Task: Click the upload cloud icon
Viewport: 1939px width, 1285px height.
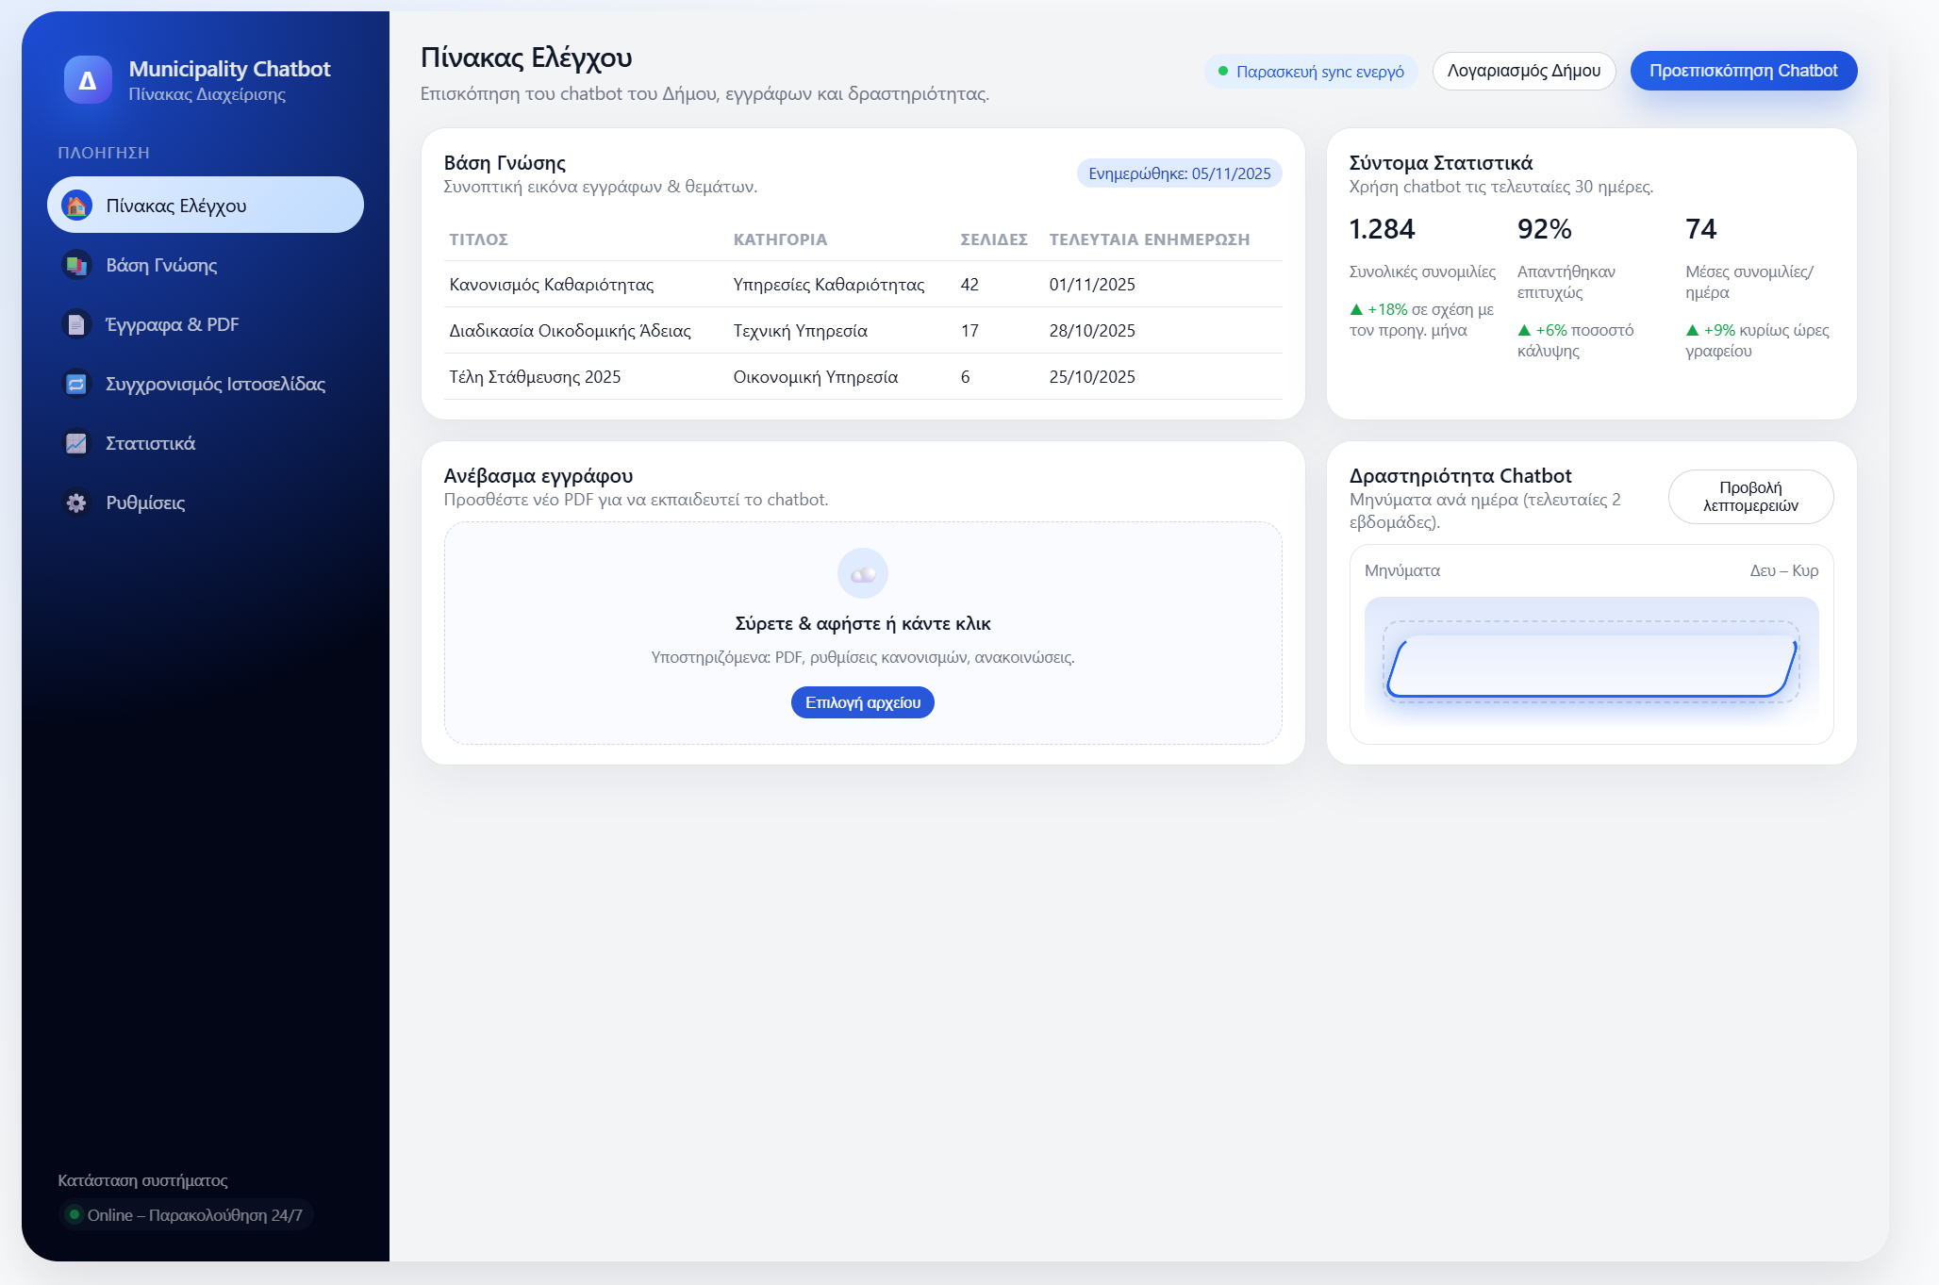Action: pyautogui.click(x=861, y=572)
